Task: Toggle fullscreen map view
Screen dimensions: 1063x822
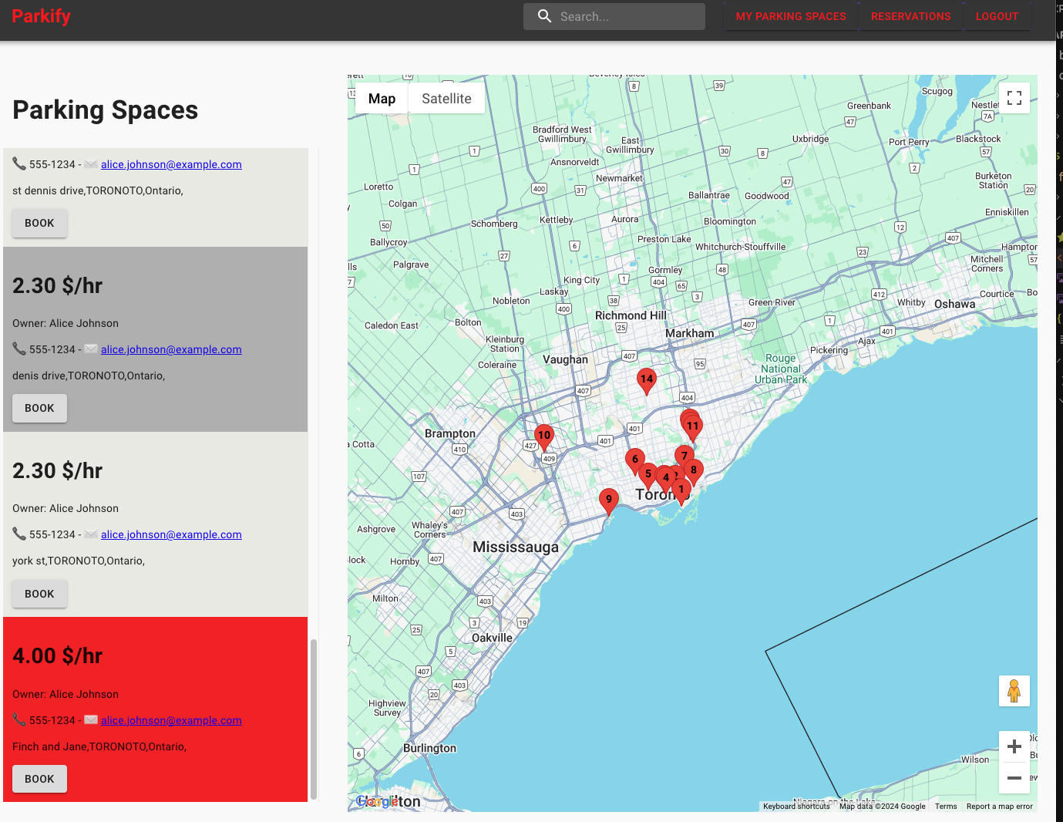Action: 1014,98
